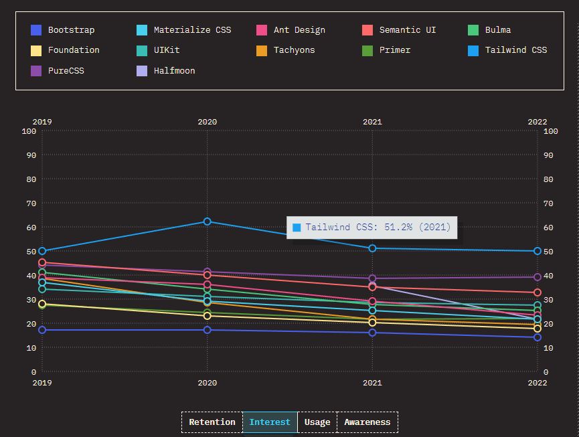Switch to the Retention tab
Viewport: 579px width, 437px height.
tap(212, 422)
